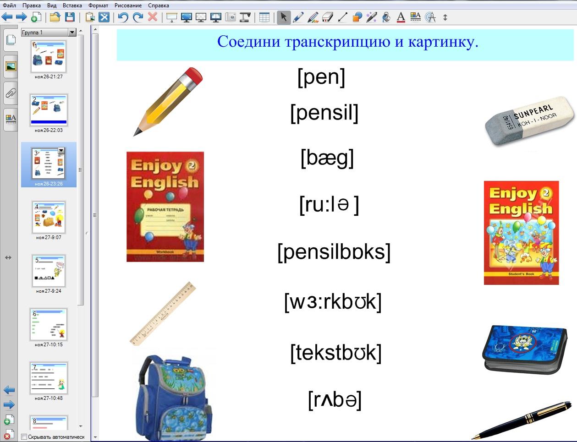Open the page 3 thumbnail menu arrow
The image size is (577, 442).
click(61, 151)
